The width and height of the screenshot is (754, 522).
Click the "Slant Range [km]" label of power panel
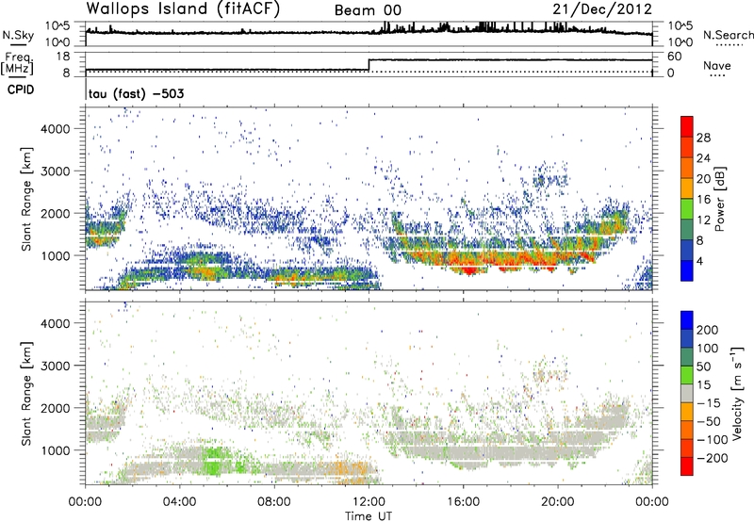27,199
